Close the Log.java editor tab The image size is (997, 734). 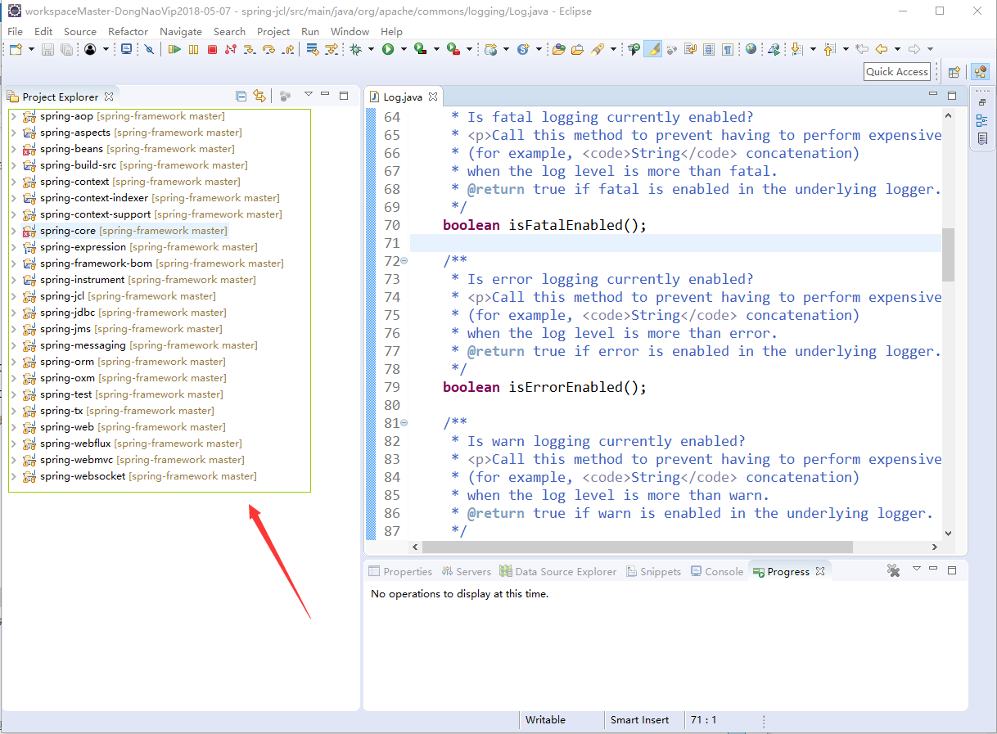tap(434, 97)
